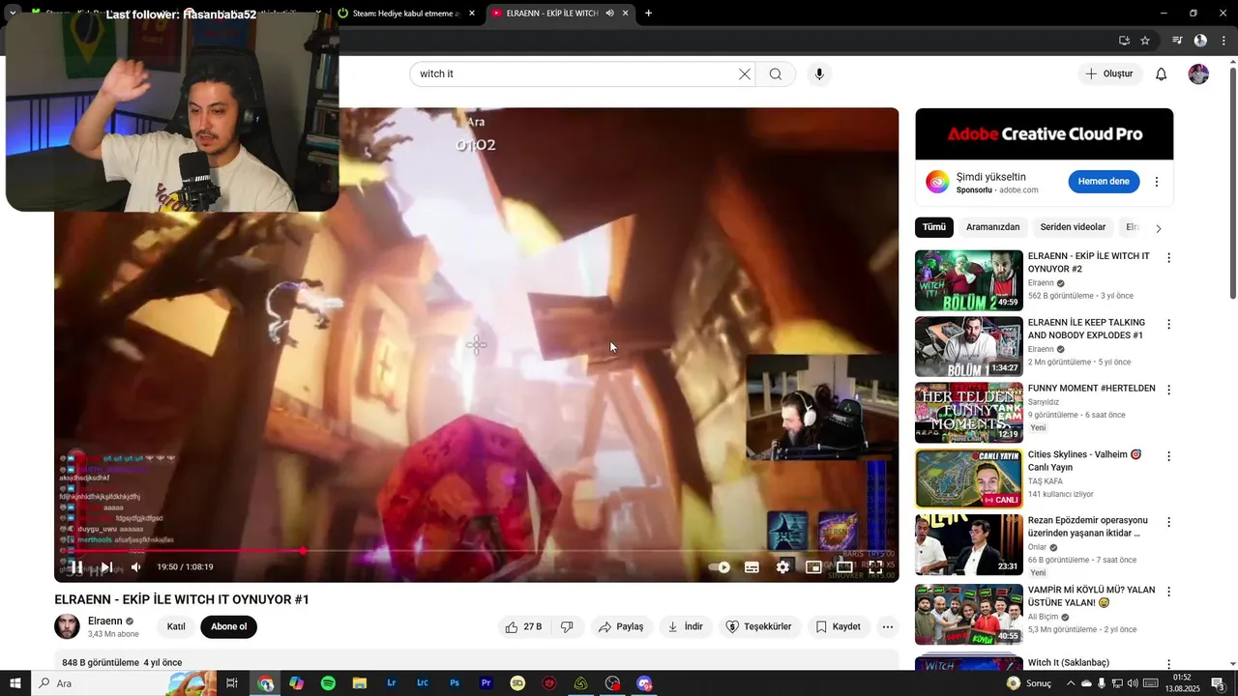
Task: Start voice search with microphone icon
Action: click(819, 74)
